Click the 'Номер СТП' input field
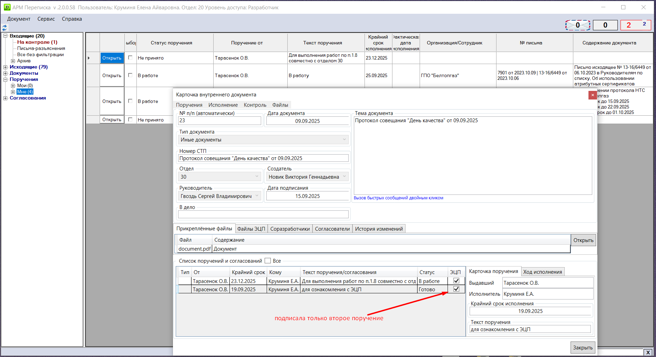Image resolution: width=656 pixels, height=357 pixels. 263,158
